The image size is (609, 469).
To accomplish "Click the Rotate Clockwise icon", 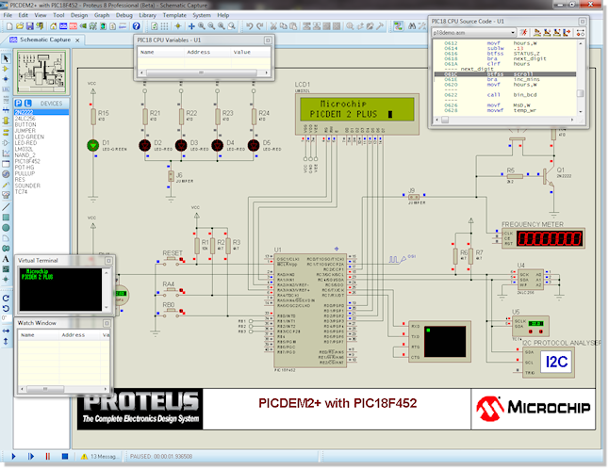I will (x=6, y=299).
